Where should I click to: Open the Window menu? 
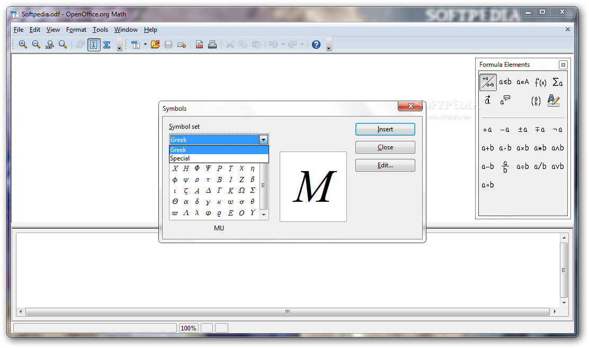pos(126,30)
